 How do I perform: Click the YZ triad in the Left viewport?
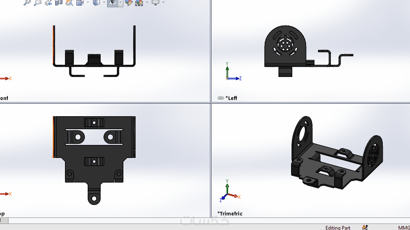click(233, 71)
